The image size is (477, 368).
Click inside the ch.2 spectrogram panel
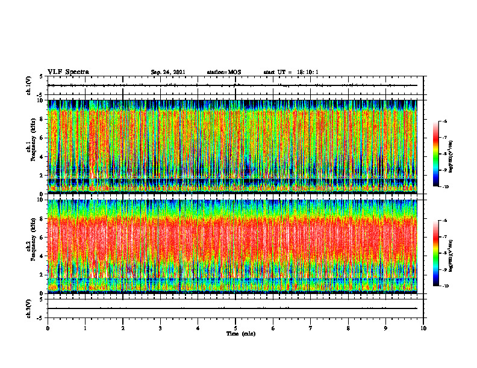pyautogui.click(x=232, y=247)
